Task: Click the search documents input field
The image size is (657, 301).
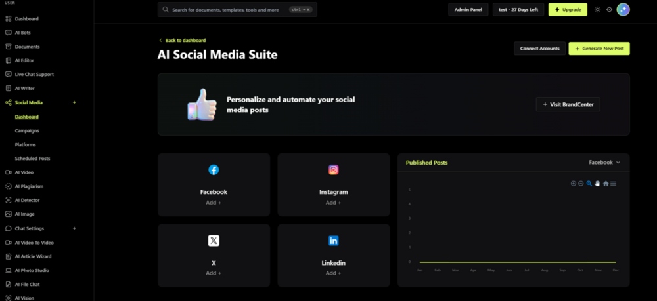Action: (x=237, y=10)
